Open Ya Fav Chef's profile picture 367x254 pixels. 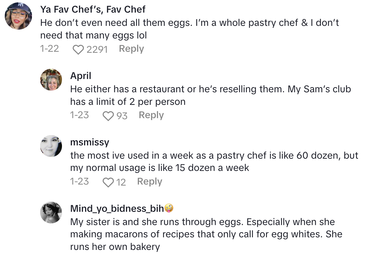pos(18,16)
